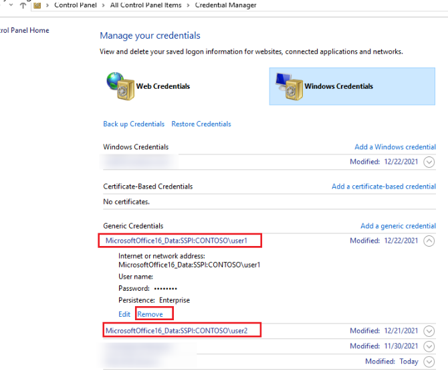Open the recent locations dropdown arrow

tap(11, 5)
